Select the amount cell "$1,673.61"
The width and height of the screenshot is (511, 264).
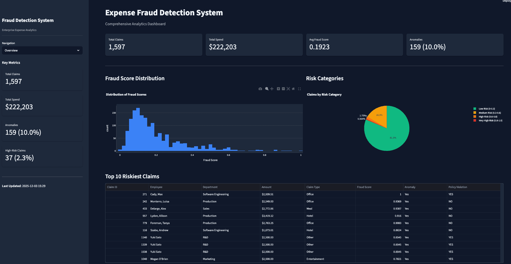(283, 230)
